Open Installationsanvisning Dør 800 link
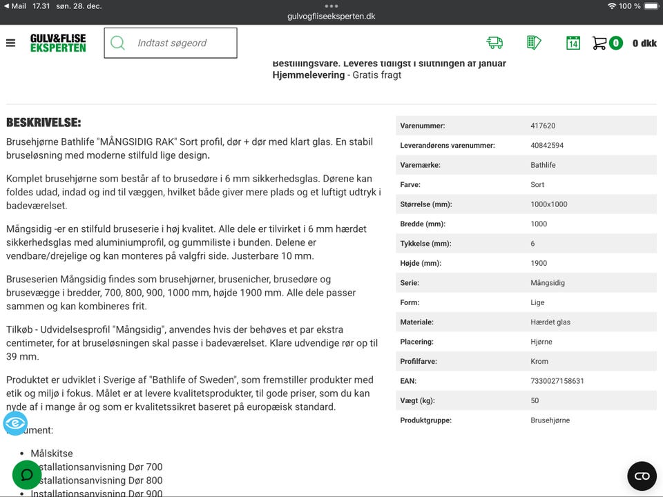The image size is (663, 497). (x=97, y=480)
